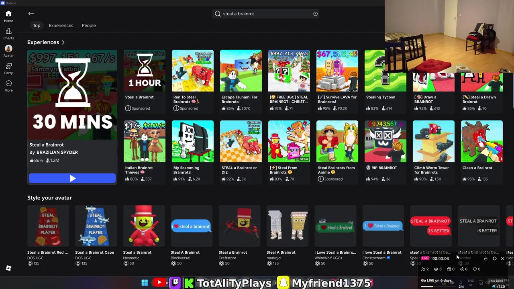Click the Roblox app icon in the title bar
The image size is (514, 289).
click(x=3, y=3)
